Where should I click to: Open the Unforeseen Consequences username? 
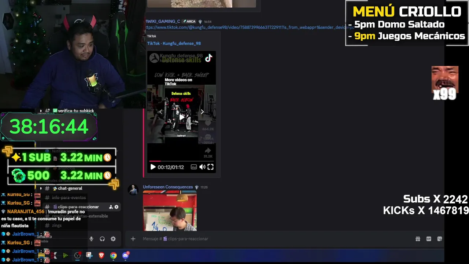click(168, 187)
